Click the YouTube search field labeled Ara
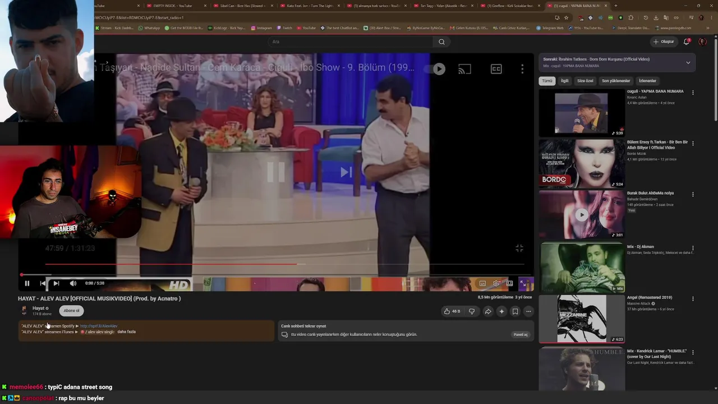Image resolution: width=718 pixels, height=404 pixels. (x=351, y=42)
